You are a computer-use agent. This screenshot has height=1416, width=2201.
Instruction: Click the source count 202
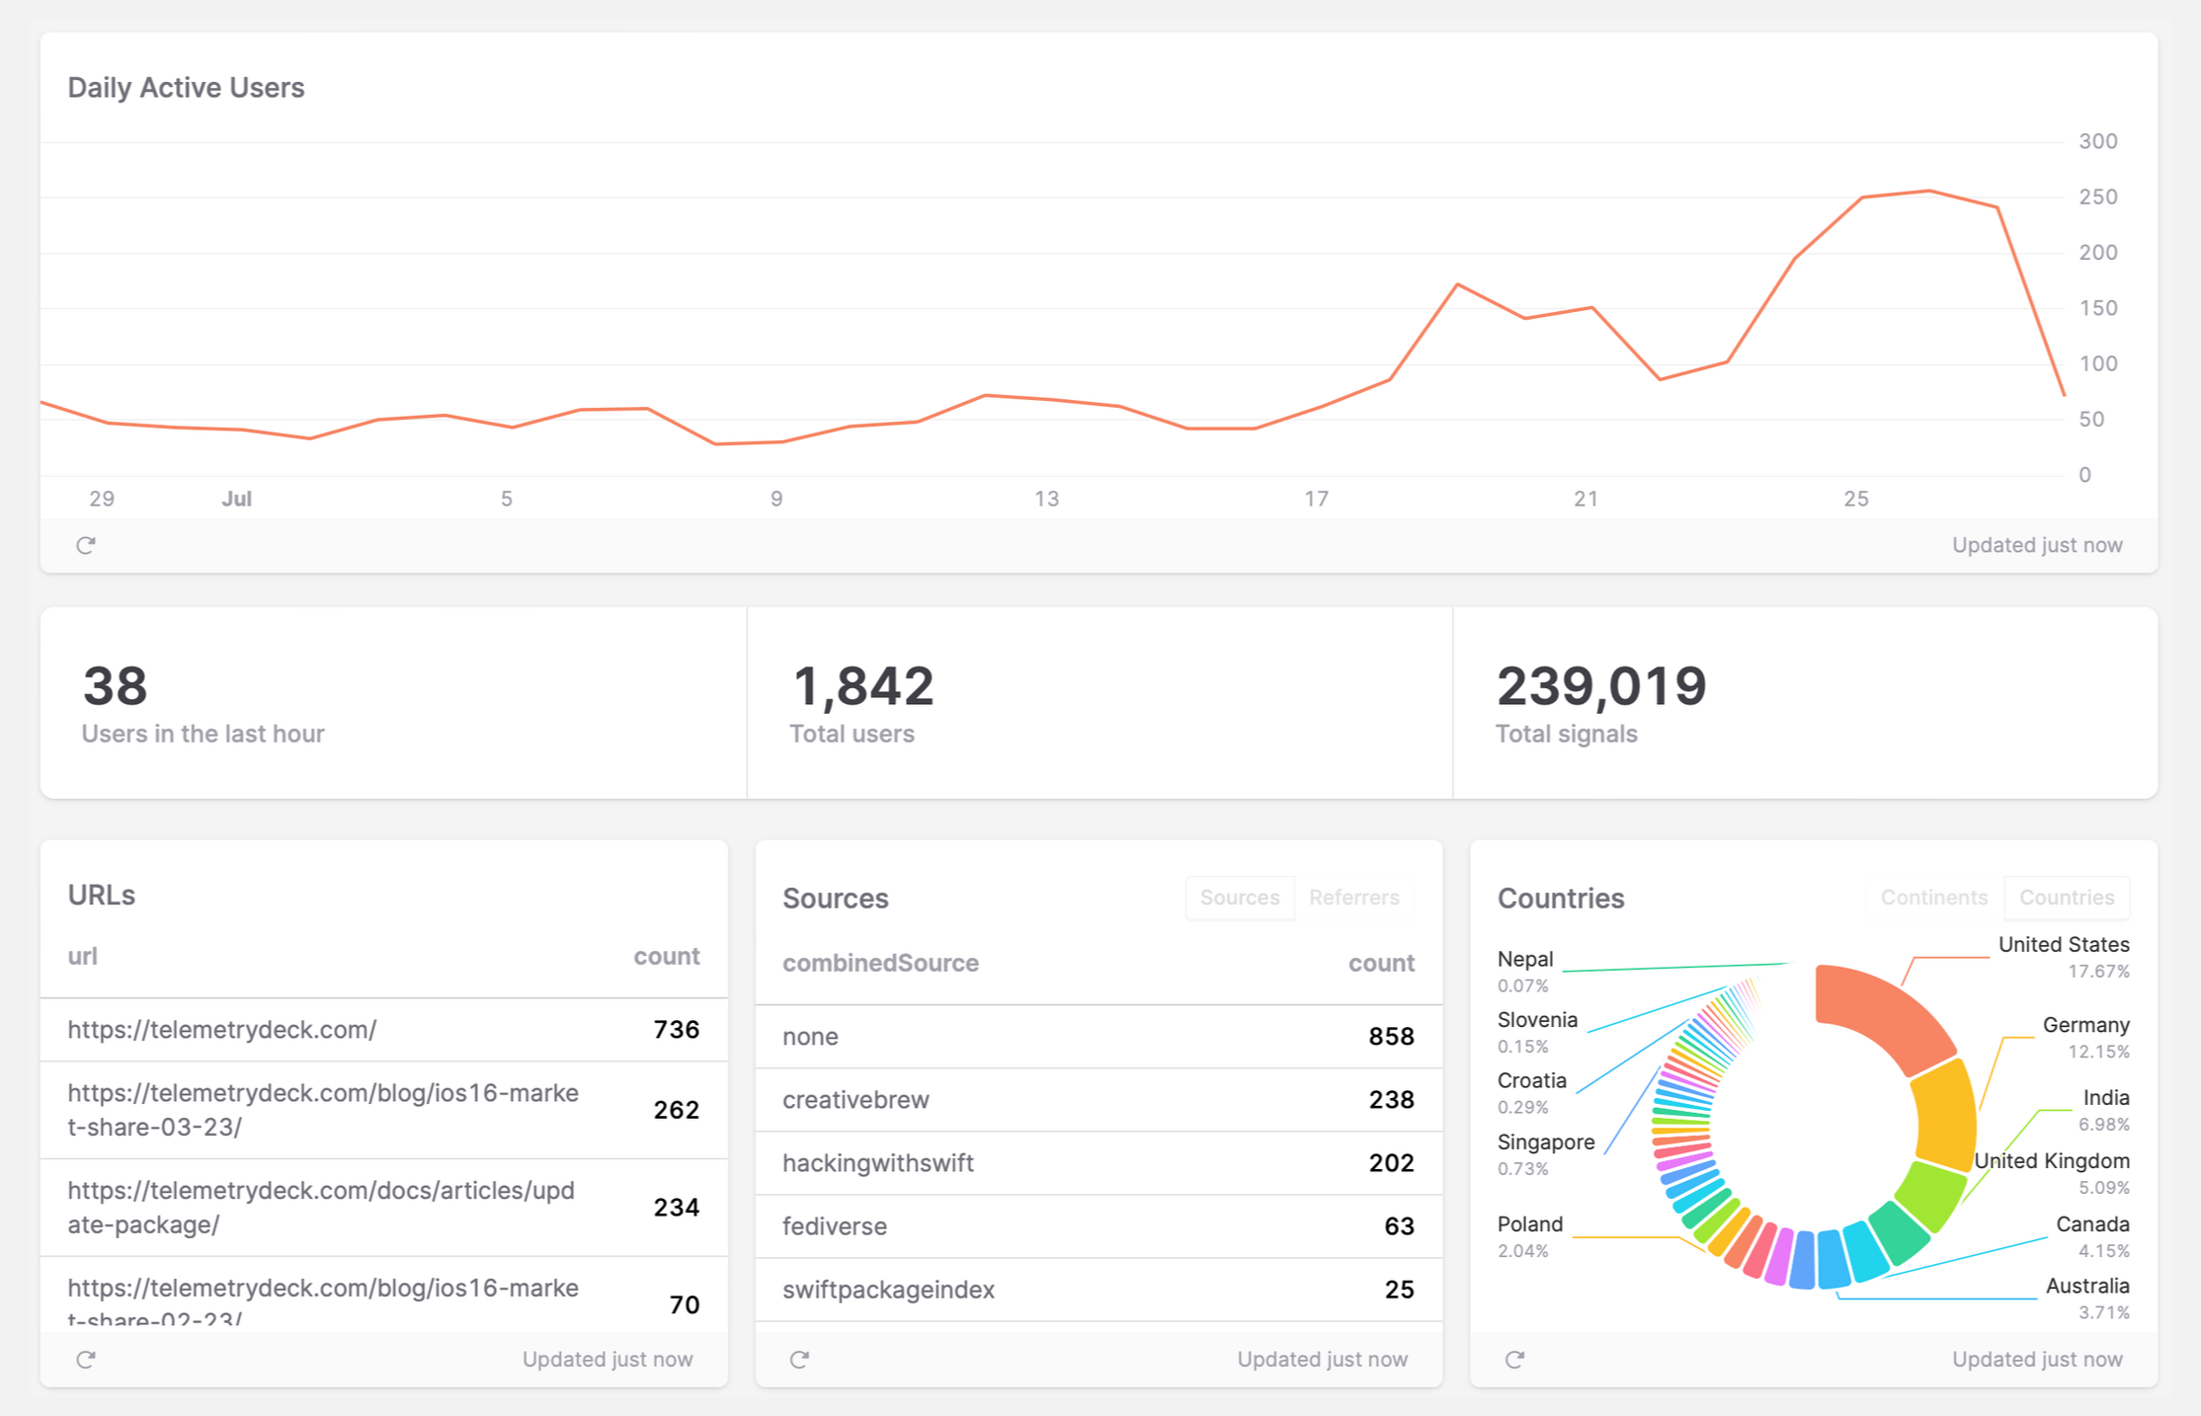point(1391,1163)
